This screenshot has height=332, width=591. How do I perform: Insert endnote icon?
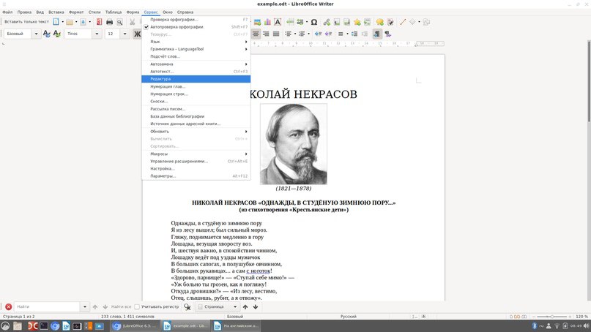coord(346,22)
